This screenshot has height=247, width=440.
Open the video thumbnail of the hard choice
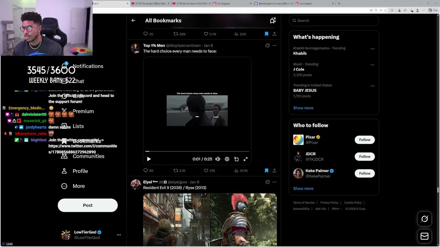click(197, 110)
